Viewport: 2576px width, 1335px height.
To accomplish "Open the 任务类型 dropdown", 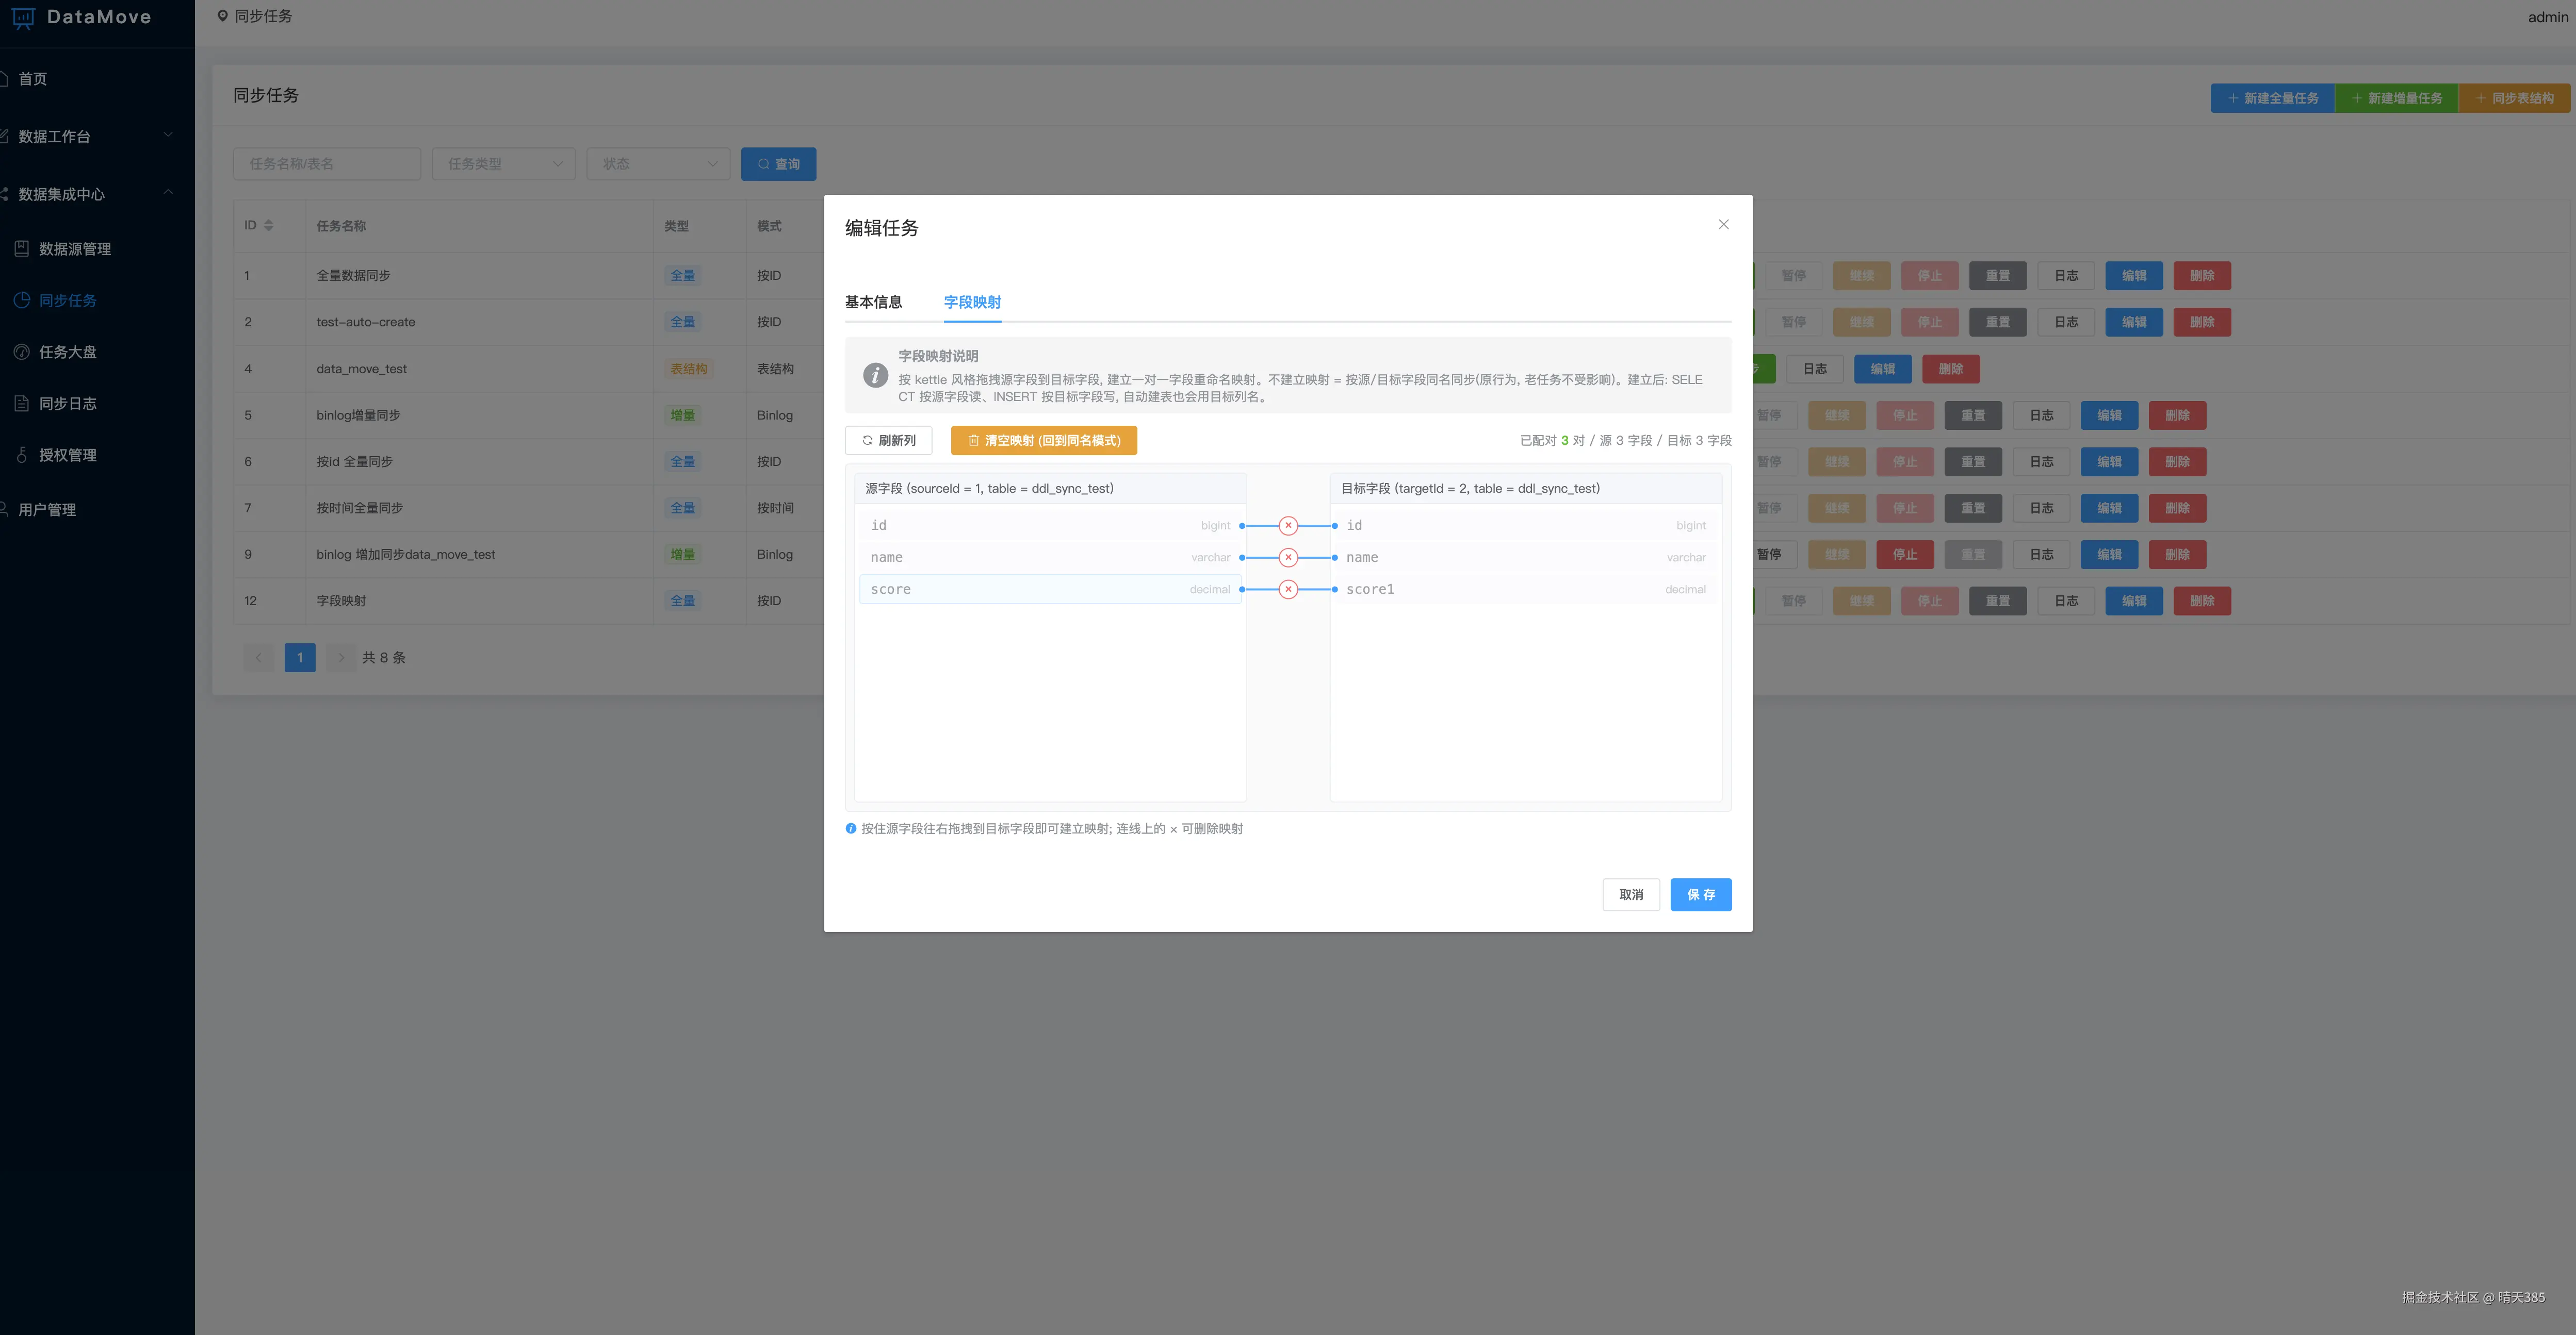I will [x=503, y=164].
